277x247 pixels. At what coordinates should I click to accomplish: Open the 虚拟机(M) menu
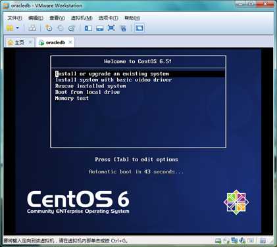coord(82,18)
